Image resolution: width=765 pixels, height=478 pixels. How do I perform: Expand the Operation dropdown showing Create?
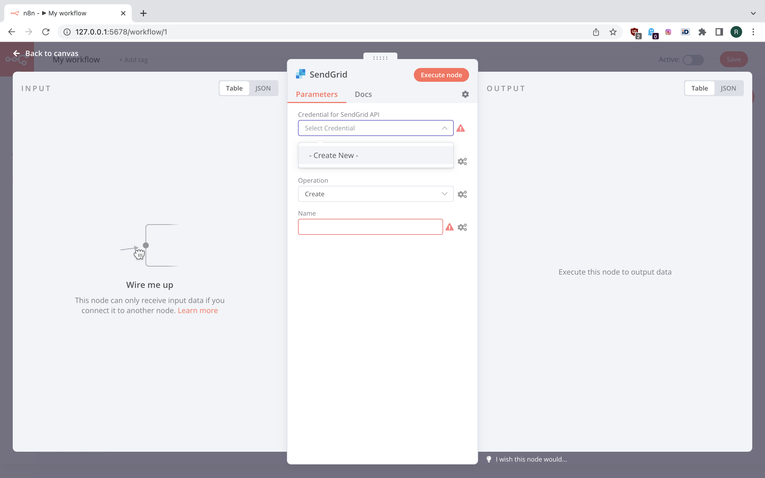coord(376,194)
